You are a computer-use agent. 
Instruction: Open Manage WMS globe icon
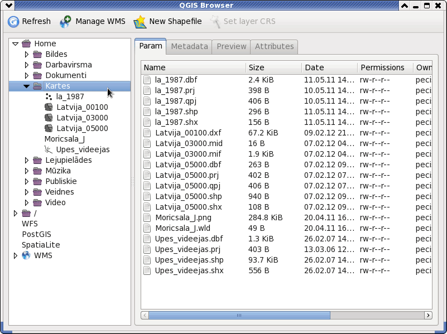(65, 22)
